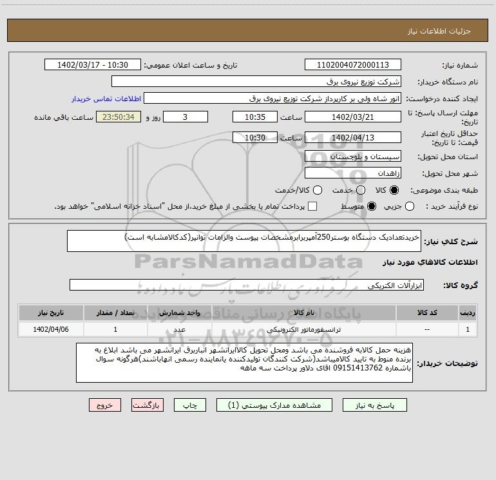Click price validity date 1402/04/13
The width and height of the screenshot is (496, 480).
(353, 137)
